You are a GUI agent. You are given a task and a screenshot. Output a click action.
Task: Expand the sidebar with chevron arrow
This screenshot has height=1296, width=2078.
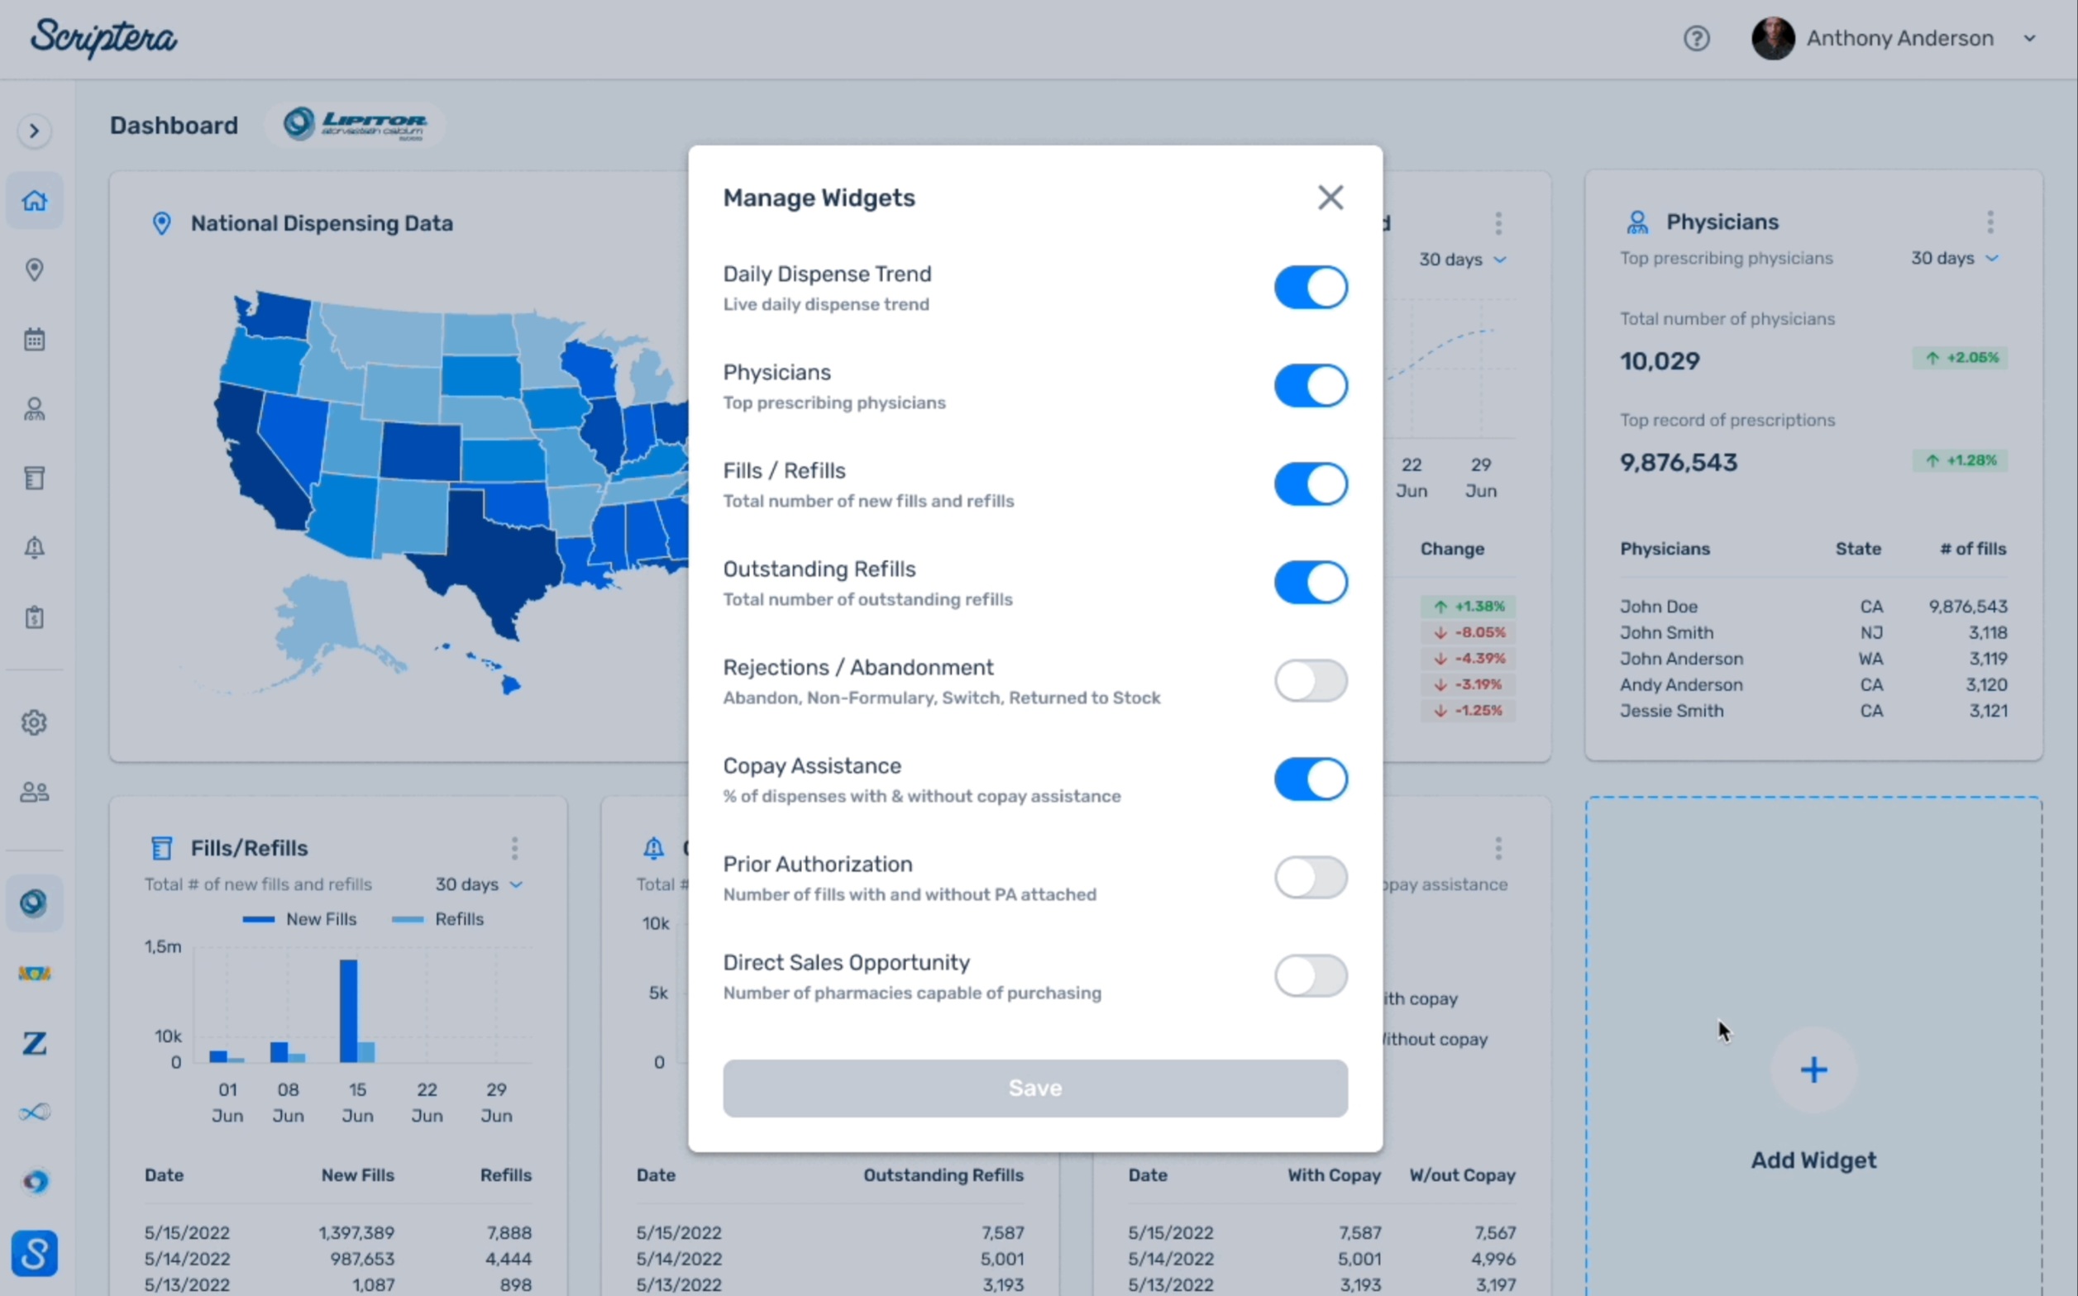(x=34, y=131)
